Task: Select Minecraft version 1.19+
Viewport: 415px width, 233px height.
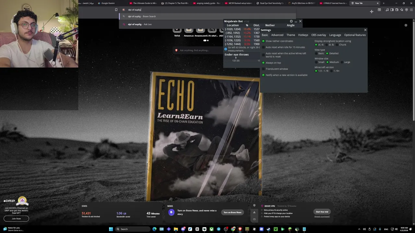Action: (336, 71)
